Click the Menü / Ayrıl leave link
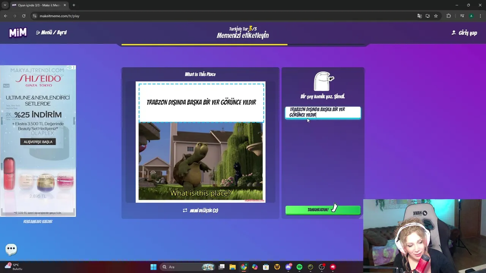 (x=51, y=33)
